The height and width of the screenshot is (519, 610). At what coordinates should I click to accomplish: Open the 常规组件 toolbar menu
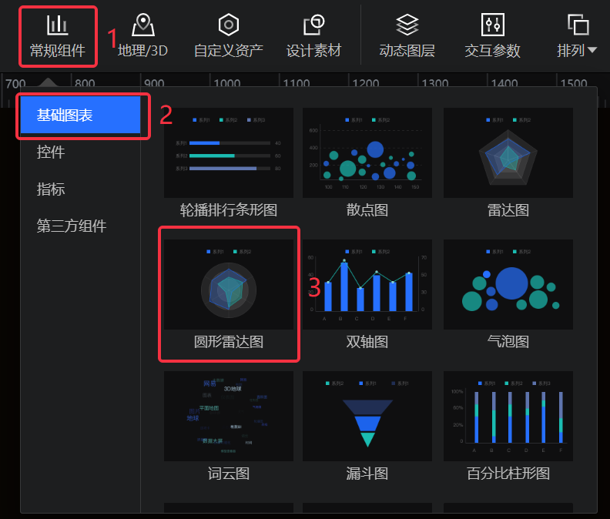point(58,36)
